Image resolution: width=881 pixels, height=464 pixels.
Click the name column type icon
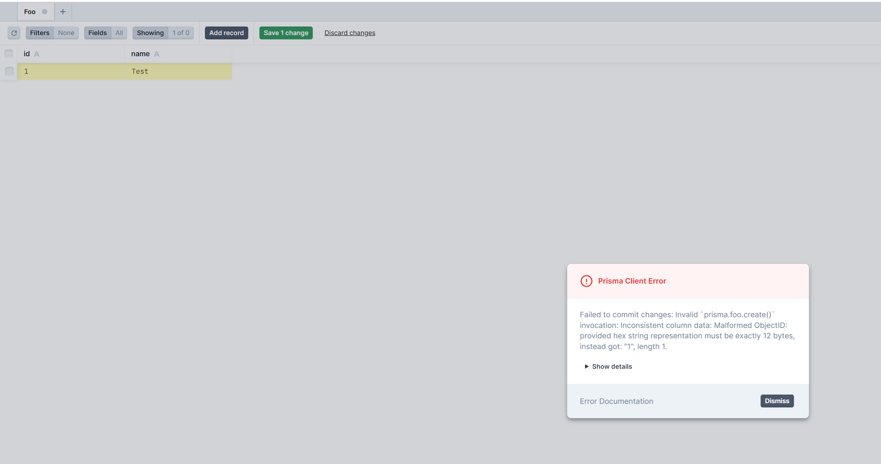click(x=157, y=54)
